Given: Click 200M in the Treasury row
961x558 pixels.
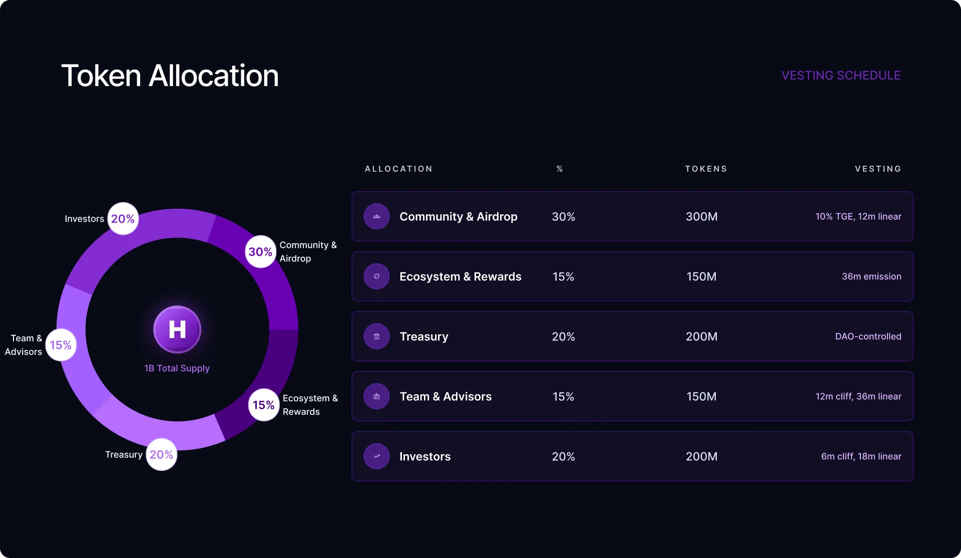Looking at the screenshot, I should tap(702, 337).
